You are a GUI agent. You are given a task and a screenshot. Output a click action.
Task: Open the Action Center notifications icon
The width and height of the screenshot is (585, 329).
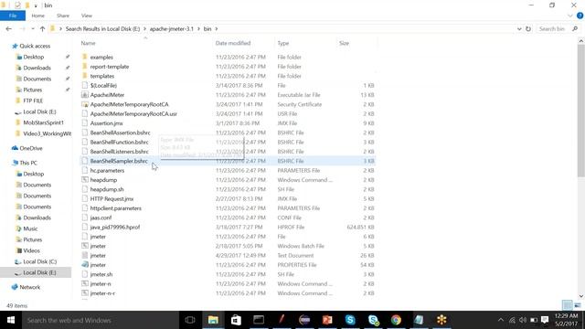pyautogui.click(x=545, y=320)
